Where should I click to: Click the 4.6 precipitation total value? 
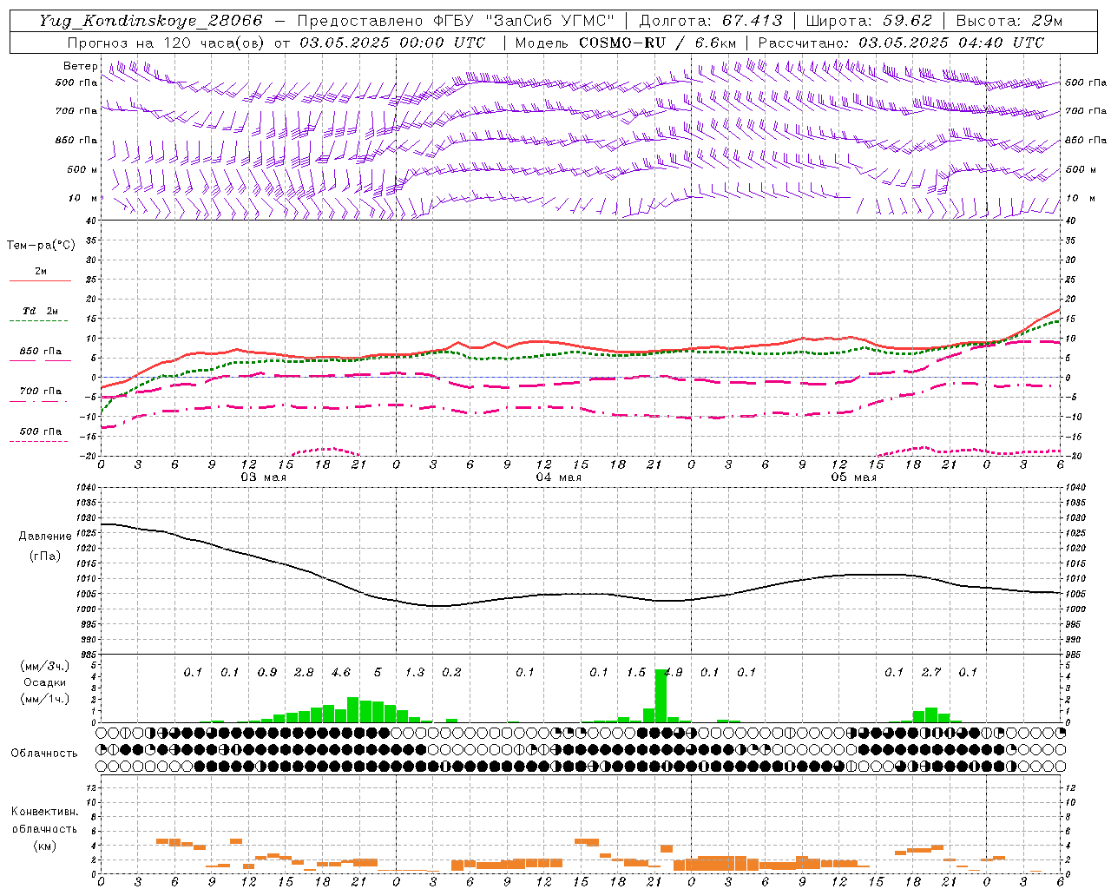[x=341, y=672]
